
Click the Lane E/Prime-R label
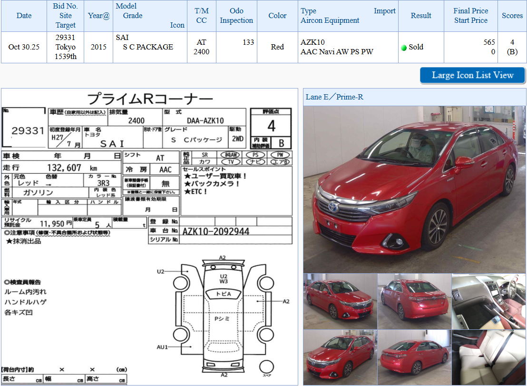tap(334, 97)
